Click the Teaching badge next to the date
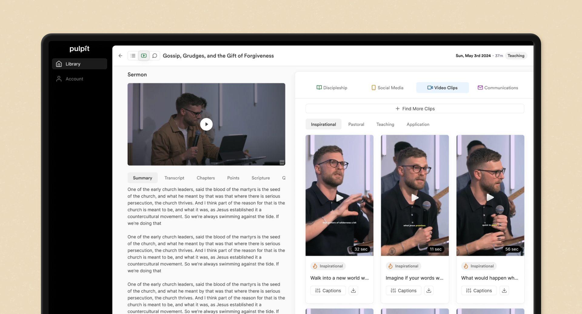582x314 pixels. point(516,55)
